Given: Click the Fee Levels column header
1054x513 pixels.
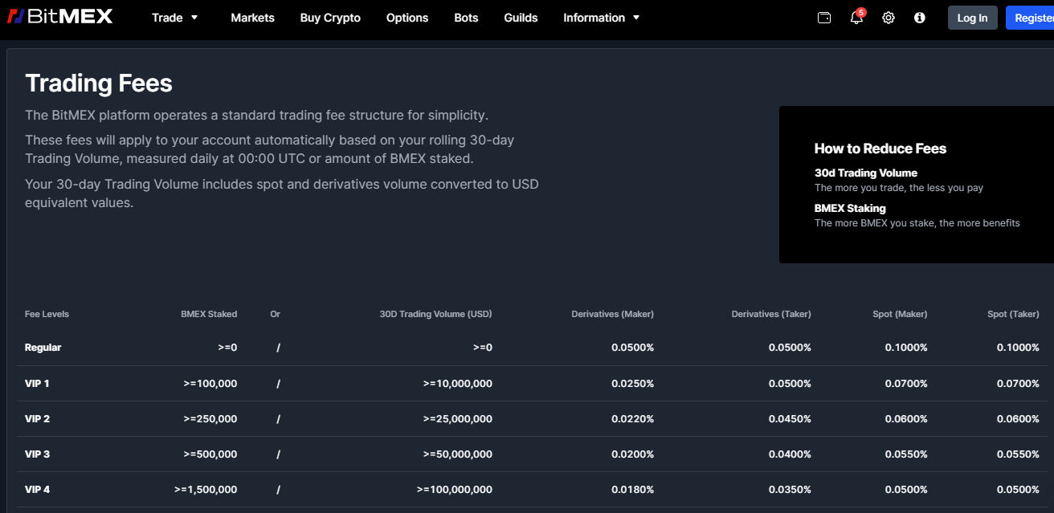Looking at the screenshot, I should 47,314.
